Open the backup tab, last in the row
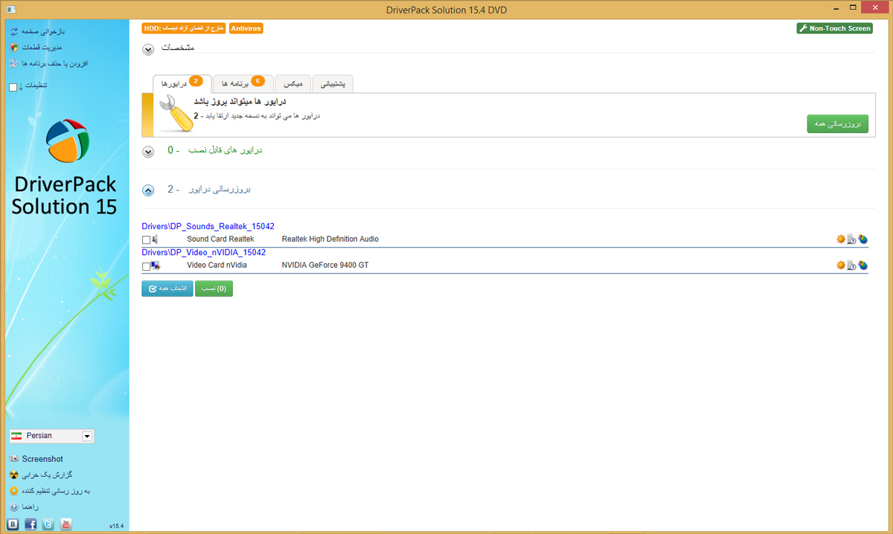The width and height of the screenshot is (893, 534). point(333,84)
